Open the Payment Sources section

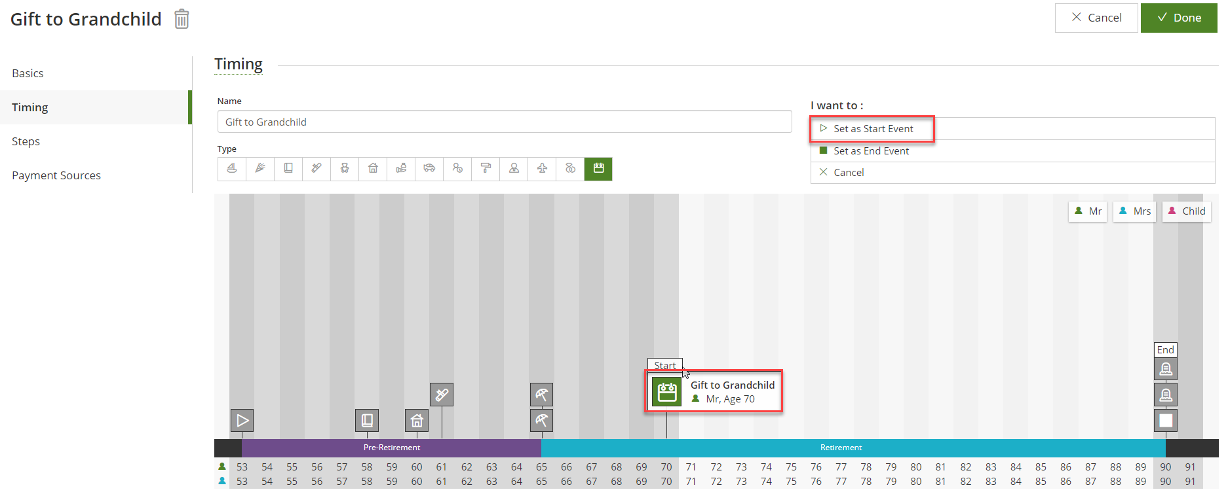click(x=56, y=175)
